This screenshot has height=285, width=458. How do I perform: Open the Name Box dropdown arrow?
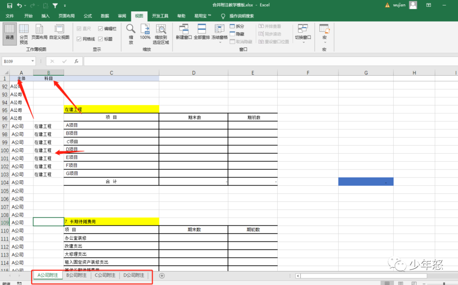coord(32,61)
